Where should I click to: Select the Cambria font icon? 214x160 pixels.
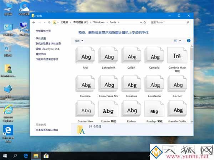pyautogui.click(x=154, y=55)
